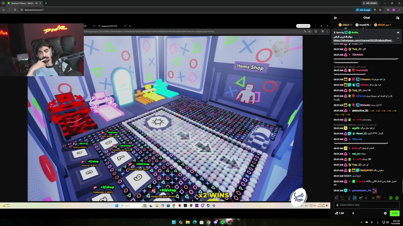
Task: Open the browser tab search dropdown
Action: click(3, 3)
